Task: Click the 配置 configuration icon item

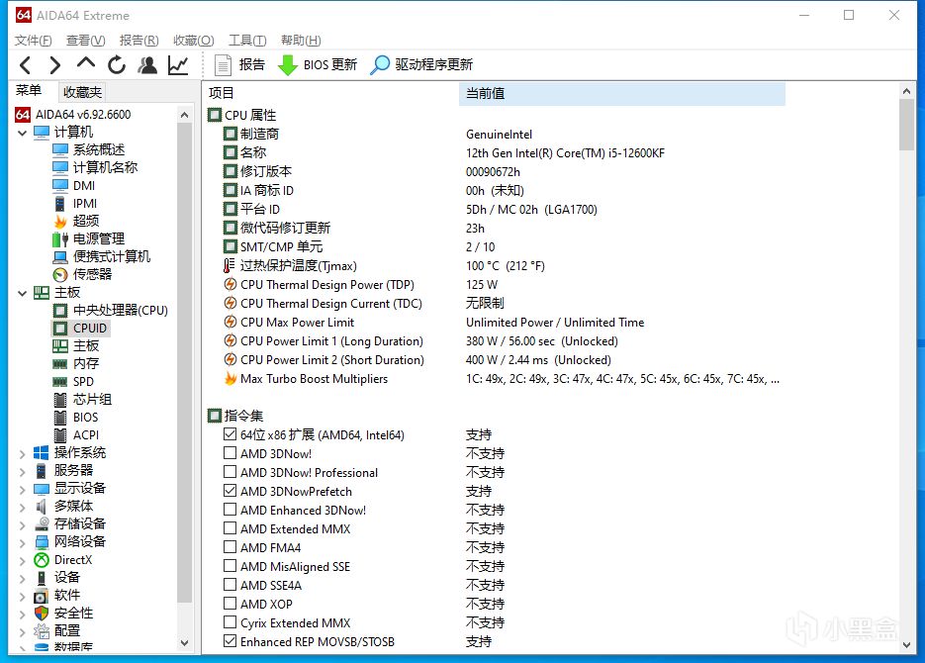Action: 56,631
